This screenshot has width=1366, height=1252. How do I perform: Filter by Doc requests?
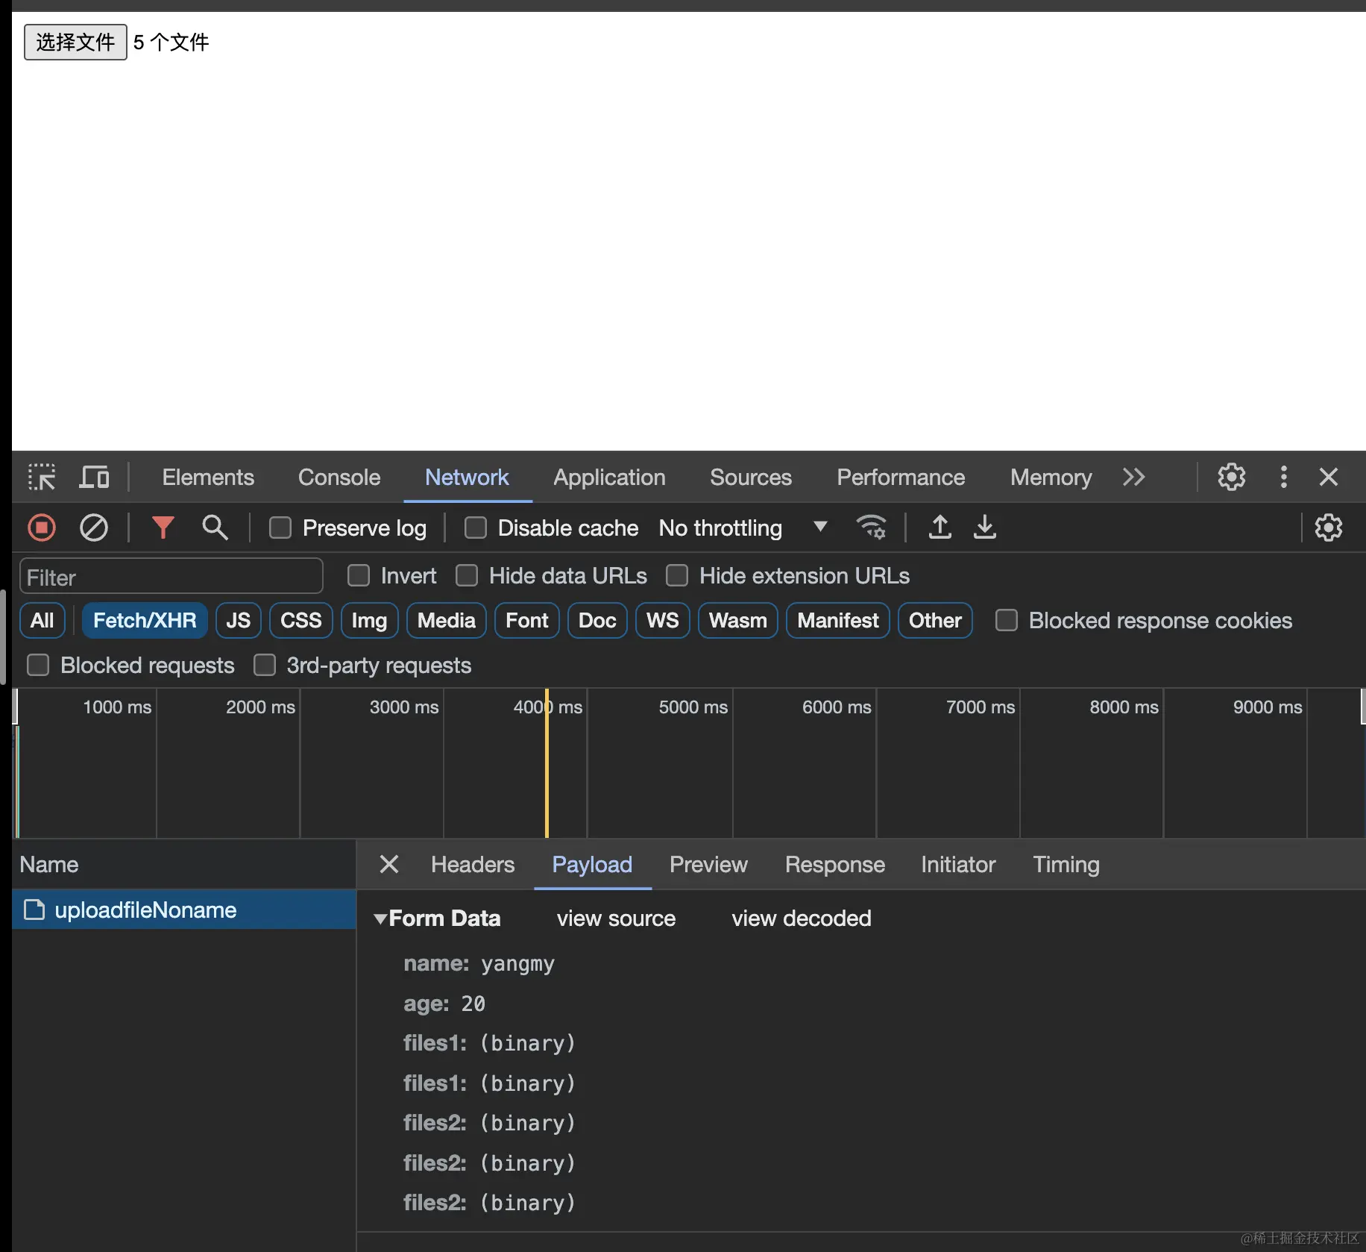click(597, 620)
